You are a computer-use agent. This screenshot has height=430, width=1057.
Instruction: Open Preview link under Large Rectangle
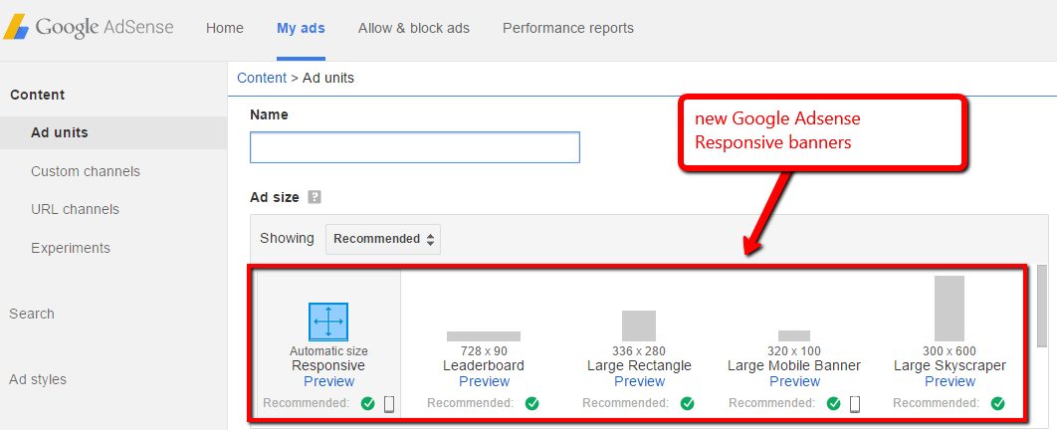coord(639,381)
